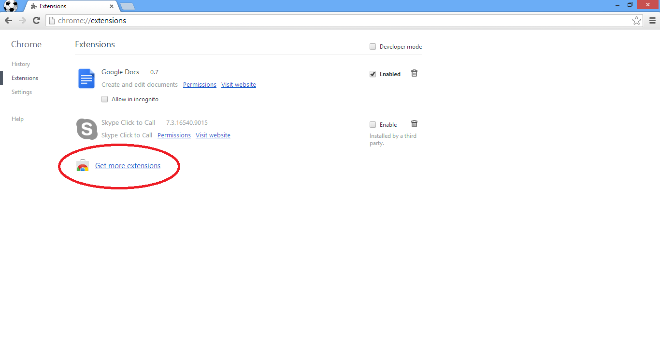660x347 pixels.
Task: Close the Extensions tab
Action: (x=112, y=6)
